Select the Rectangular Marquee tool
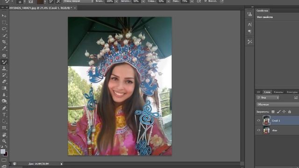 click(x=4, y=22)
